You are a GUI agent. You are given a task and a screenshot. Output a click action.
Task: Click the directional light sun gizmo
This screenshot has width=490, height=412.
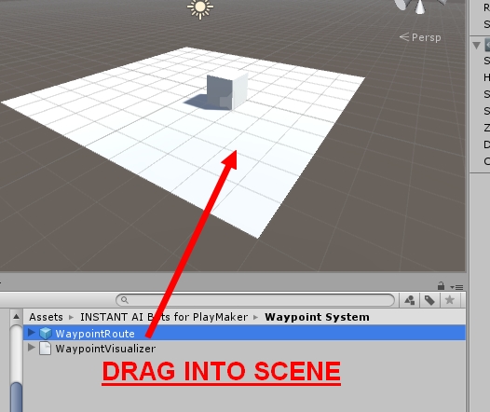point(200,8)
